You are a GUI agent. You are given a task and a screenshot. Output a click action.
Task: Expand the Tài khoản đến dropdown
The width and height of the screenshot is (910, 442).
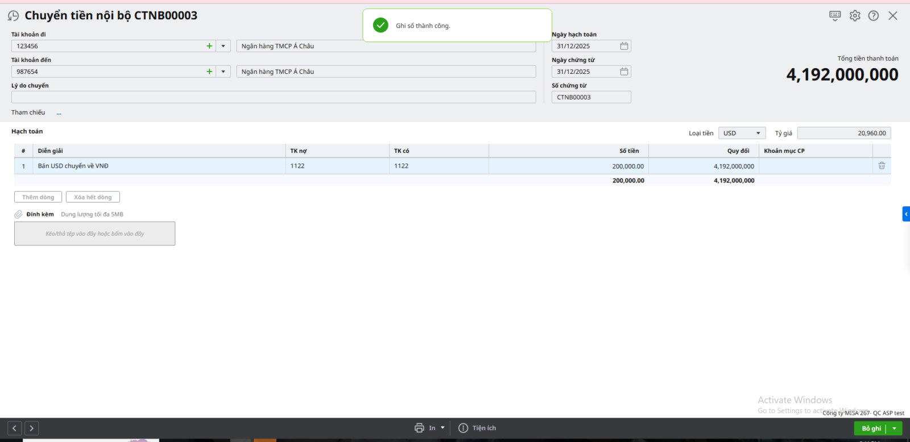pyautogui.click(x=223, y=72)
